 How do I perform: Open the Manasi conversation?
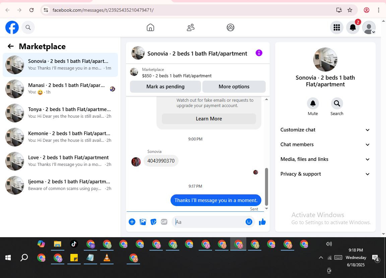click(60, 89)
